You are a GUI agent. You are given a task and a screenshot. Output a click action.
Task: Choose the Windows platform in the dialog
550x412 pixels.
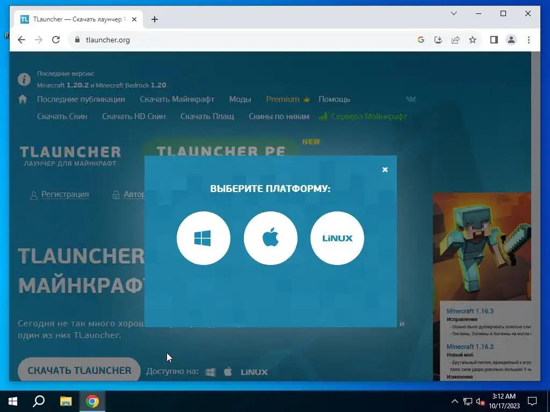coord(204,238)
